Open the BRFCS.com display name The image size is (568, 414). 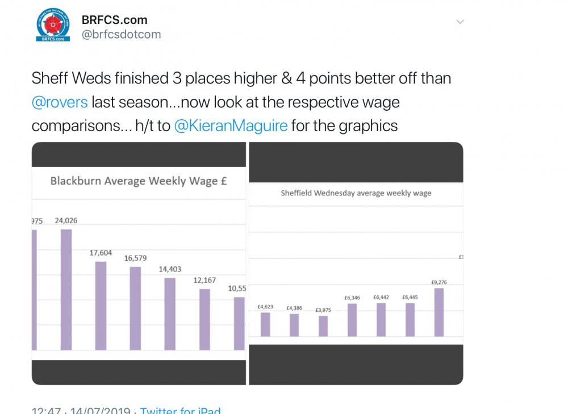114,19
